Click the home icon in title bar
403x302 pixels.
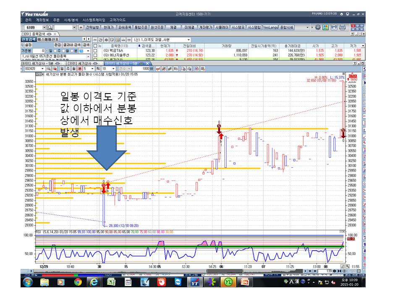[x=342, y=14]
